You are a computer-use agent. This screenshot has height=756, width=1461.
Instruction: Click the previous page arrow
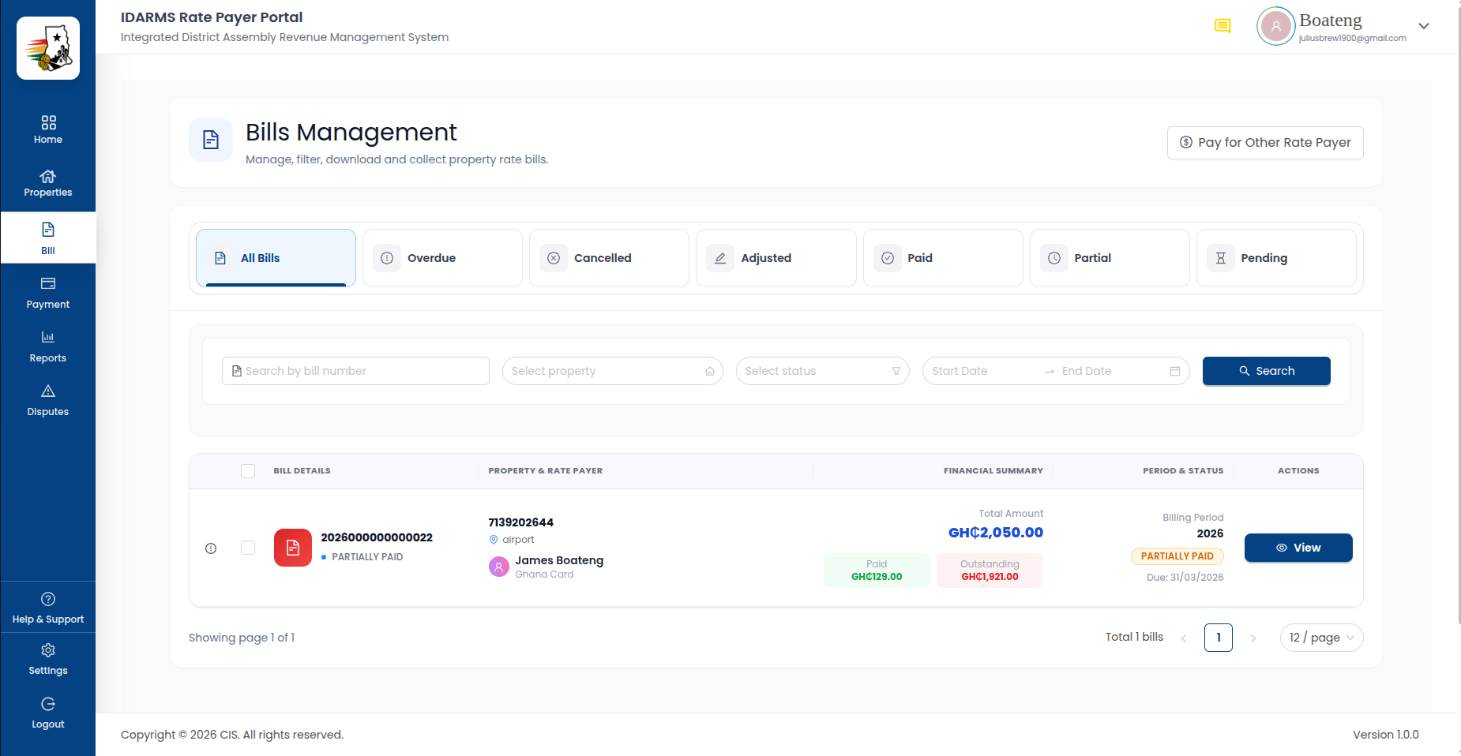(x=1184, y=638)
